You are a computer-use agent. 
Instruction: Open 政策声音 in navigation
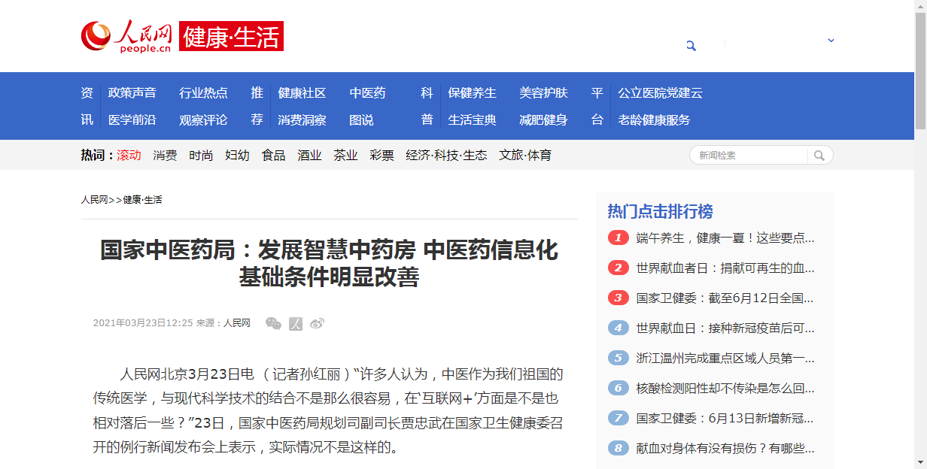coord(132,93)
